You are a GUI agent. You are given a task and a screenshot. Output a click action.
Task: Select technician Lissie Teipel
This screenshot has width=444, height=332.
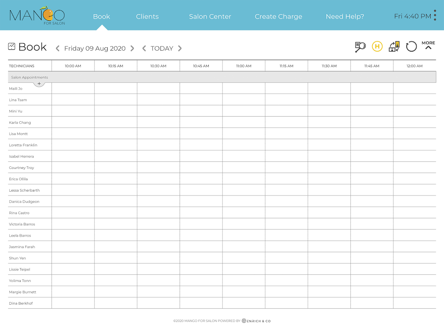pyautogui.click(x=20, y=269)
